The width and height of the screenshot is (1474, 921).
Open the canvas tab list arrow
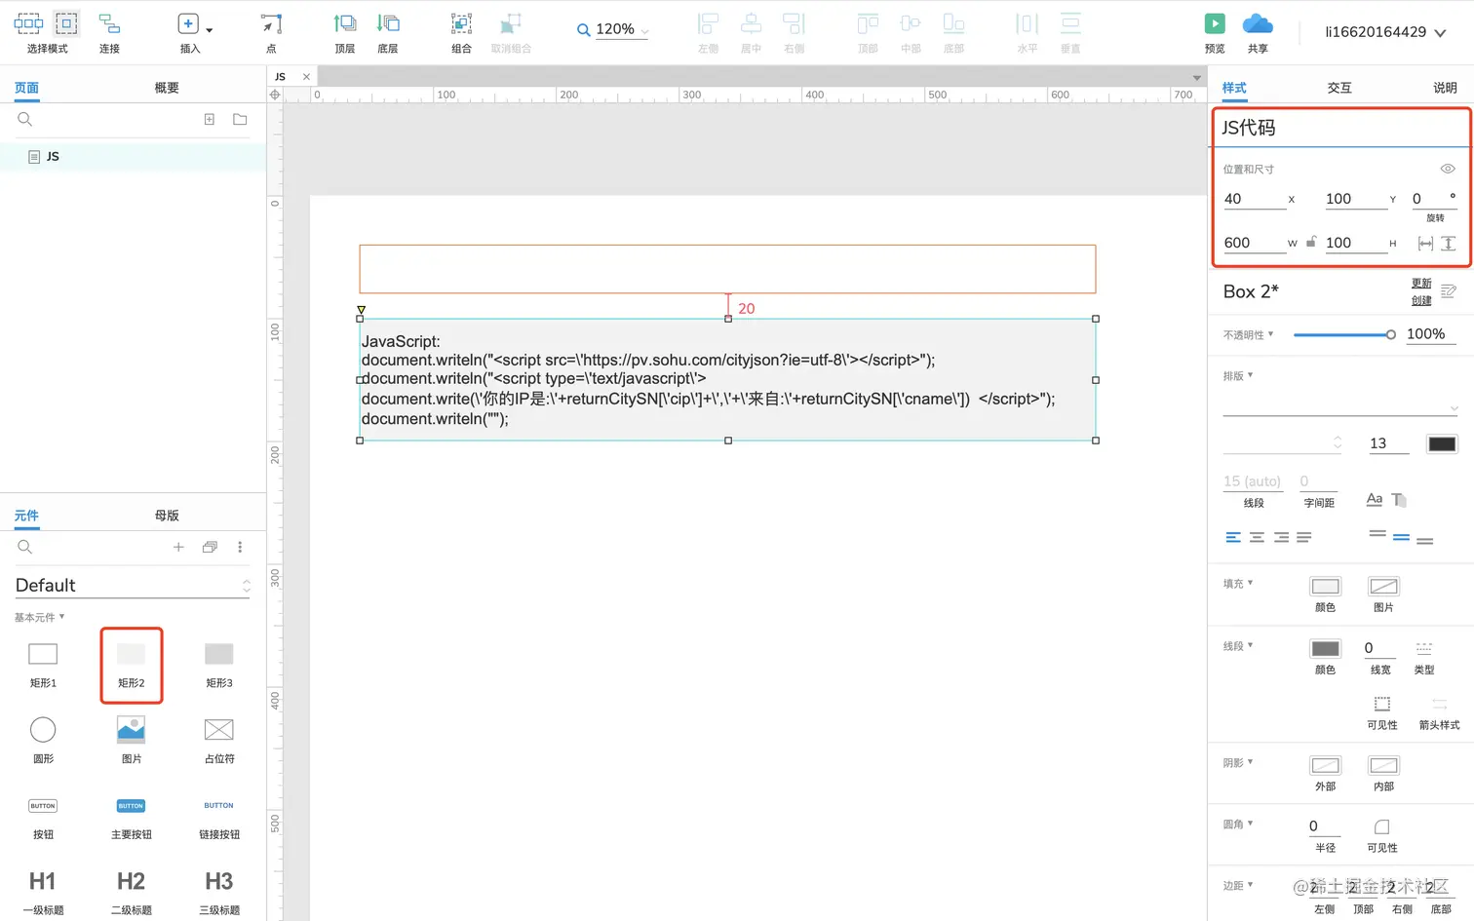click(x=1197, y=77)
